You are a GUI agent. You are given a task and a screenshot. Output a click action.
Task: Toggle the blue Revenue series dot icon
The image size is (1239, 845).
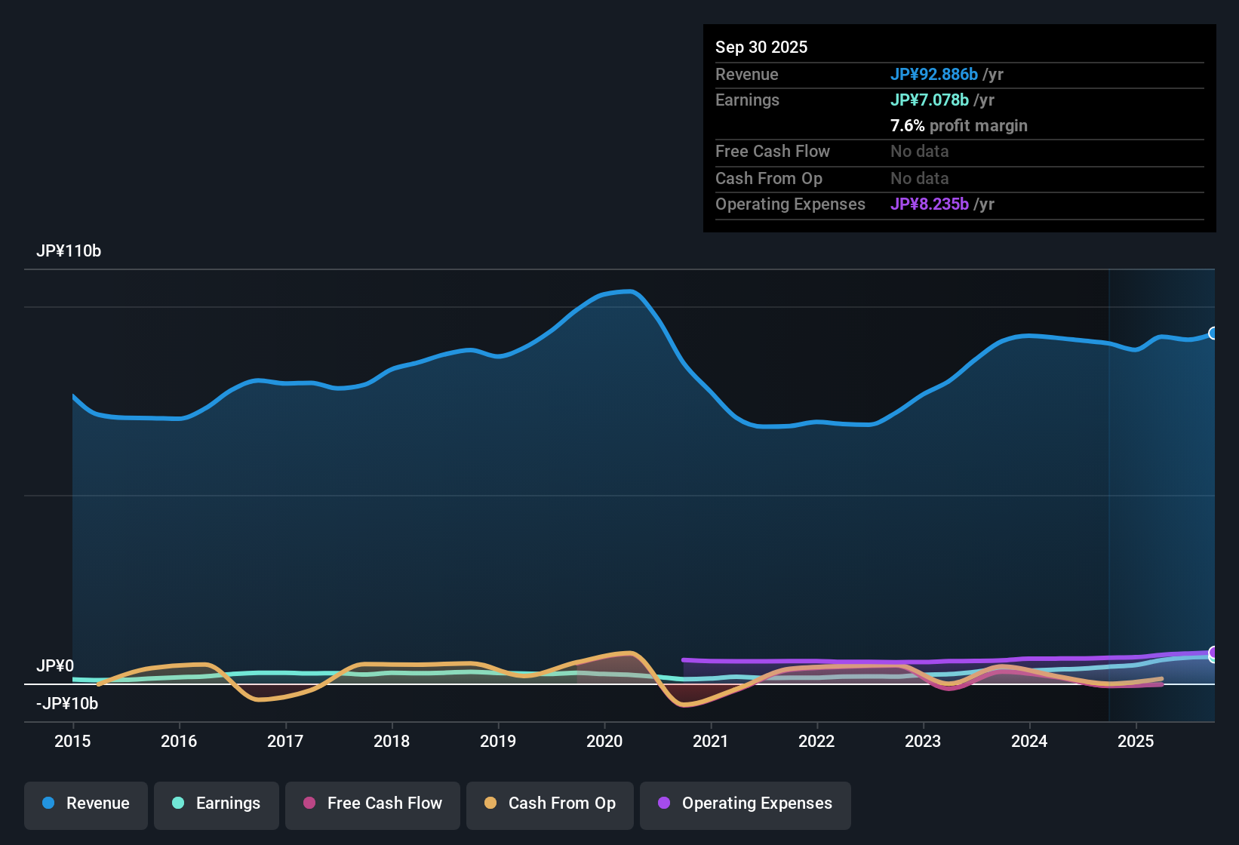tap(47, 804)
